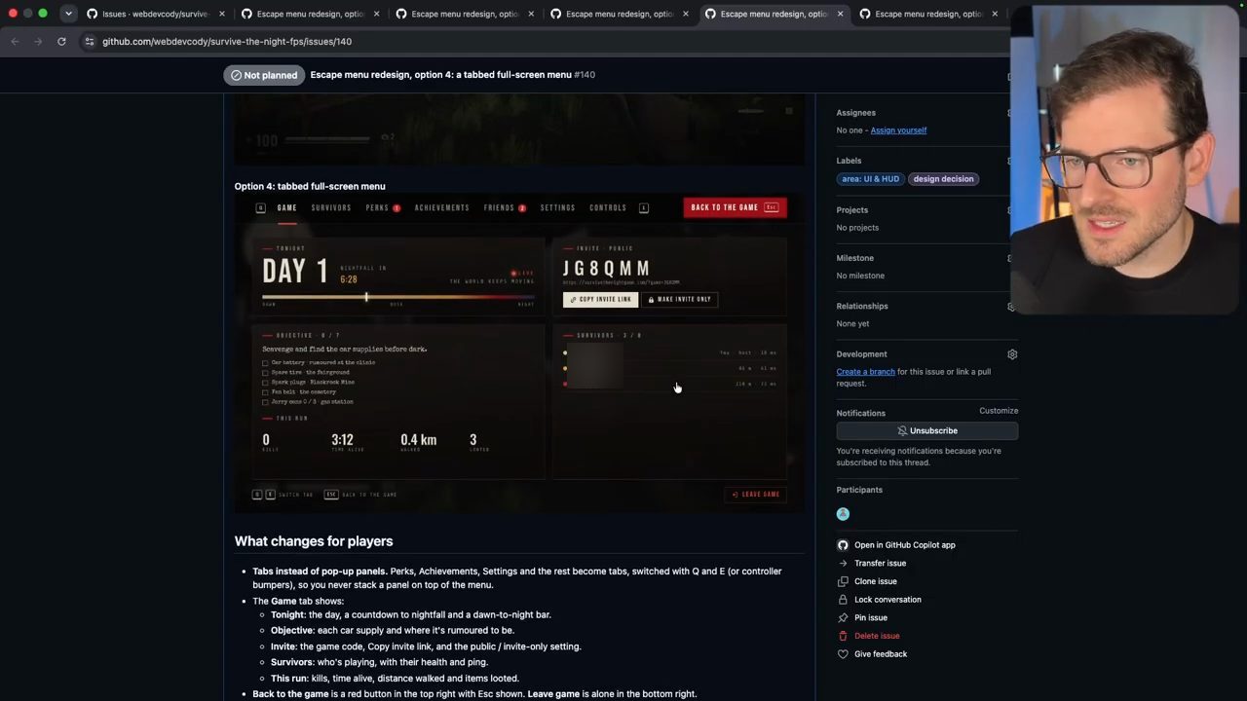Open the Milestone section heading
This screenshot has width=1247, height=701.
(x=854, y=258)
